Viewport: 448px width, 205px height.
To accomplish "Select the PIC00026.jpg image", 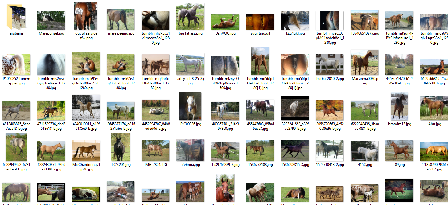I will 190,106.
